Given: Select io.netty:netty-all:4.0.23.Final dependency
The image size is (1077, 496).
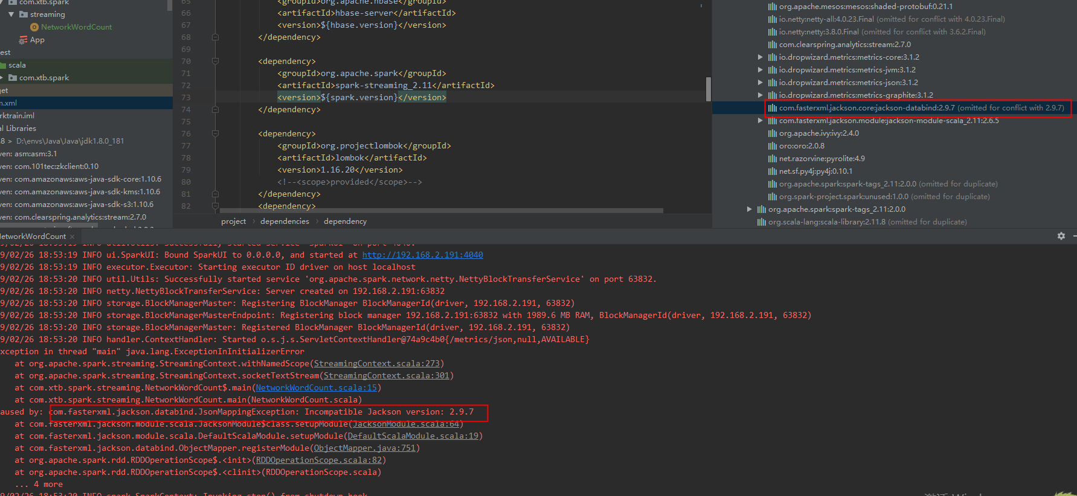Looking at the screenshot, I should pyautogui.click(x=892, y=19).
